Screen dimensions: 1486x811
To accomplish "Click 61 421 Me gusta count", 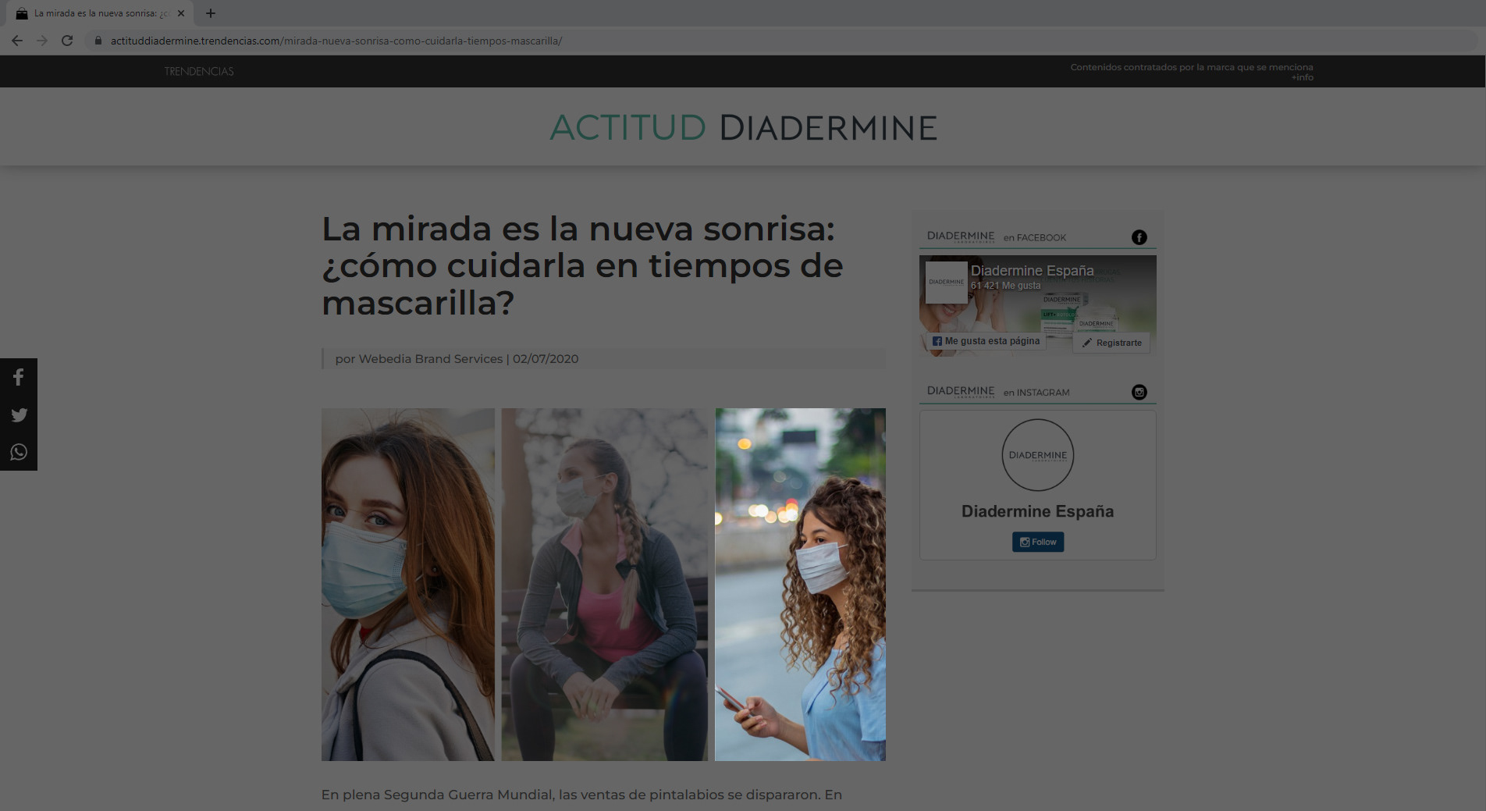I will (x=1005, y=286).
